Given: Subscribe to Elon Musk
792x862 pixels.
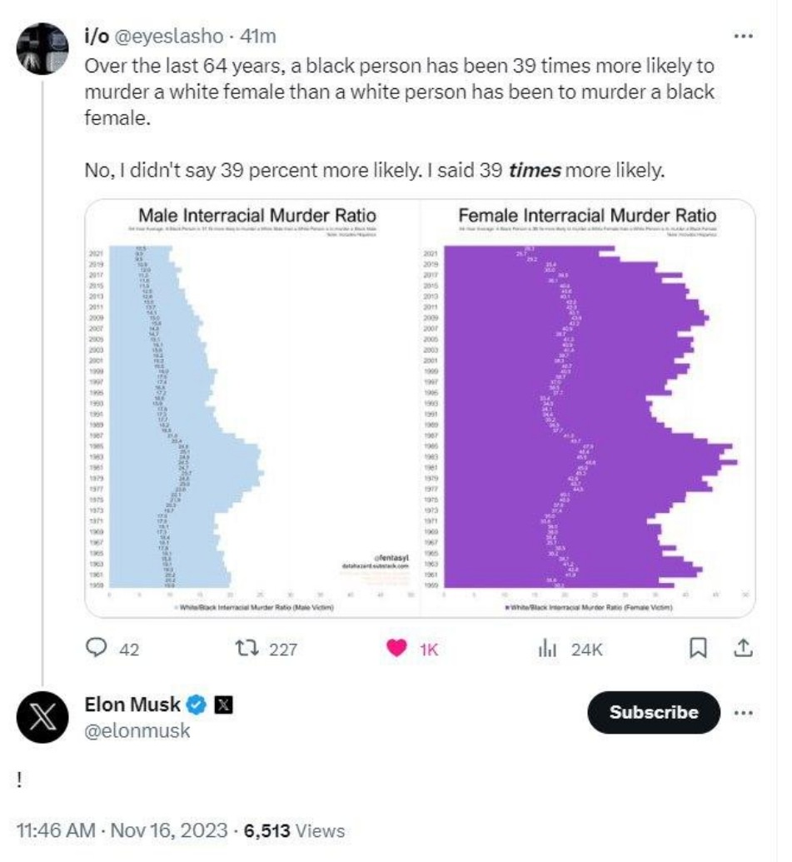Looking at the screenshot, I should (x=654, y=712).
